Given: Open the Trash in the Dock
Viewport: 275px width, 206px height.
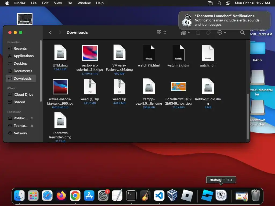Looking at the screenshot, I should pyautogui.click(x=256, y=195).
